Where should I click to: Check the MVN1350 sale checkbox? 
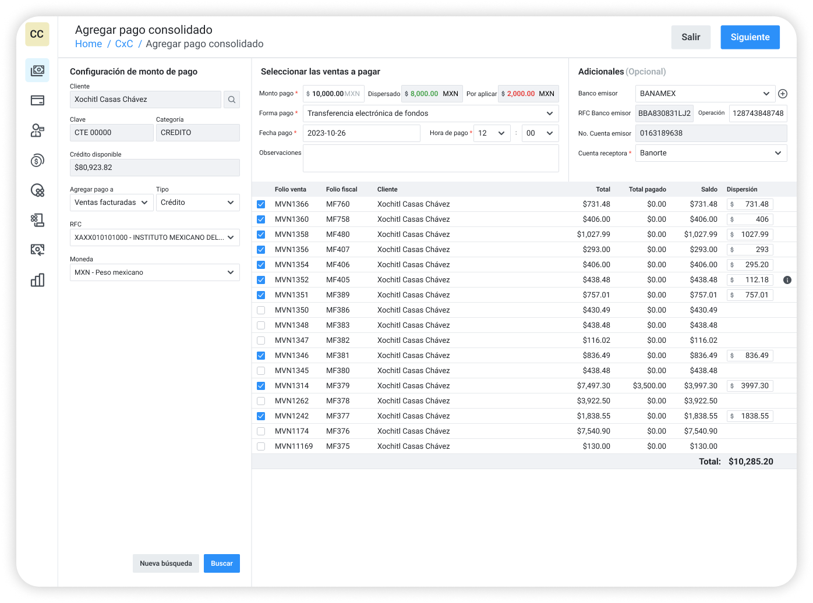click(261, 310)
